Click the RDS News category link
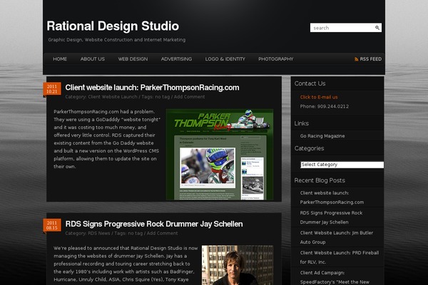 pos(99,233)
